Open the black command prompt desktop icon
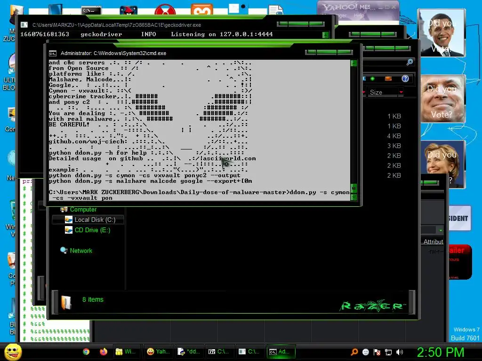The width and height of the screenshot is (482, 361). [91, 10]
